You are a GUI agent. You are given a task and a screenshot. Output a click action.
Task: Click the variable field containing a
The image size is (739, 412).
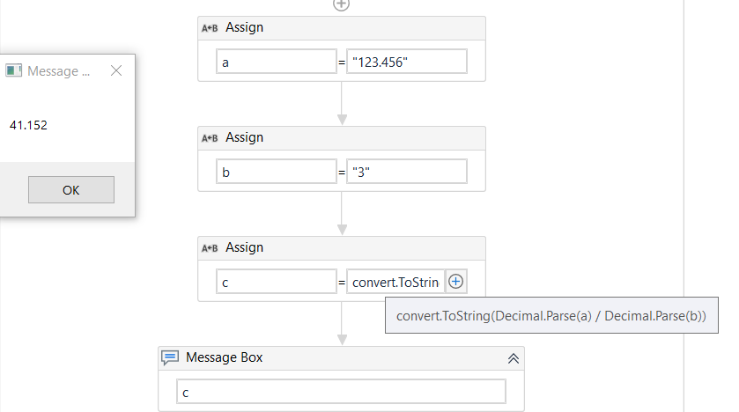click(x=276, y=62)
